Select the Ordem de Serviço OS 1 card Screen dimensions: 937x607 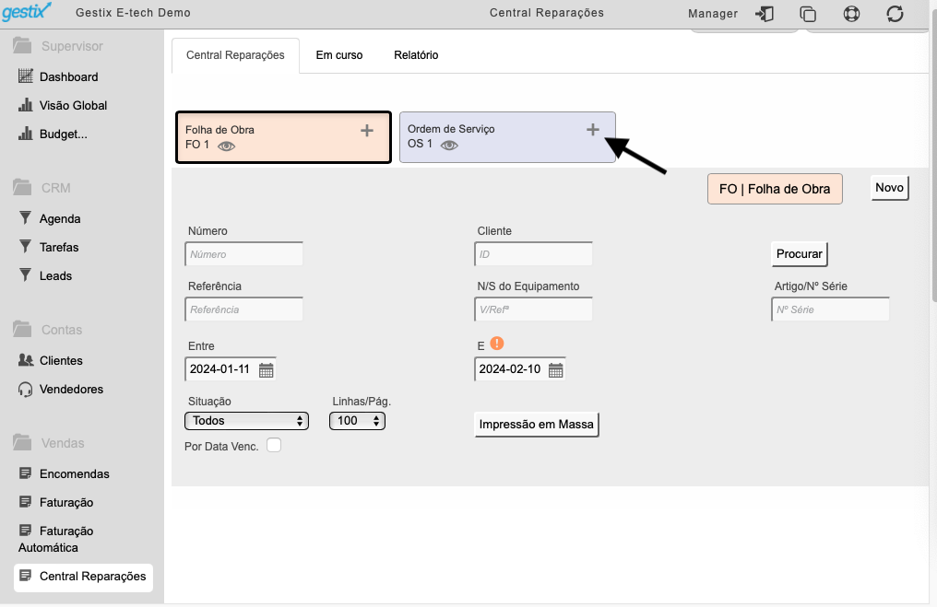coord(507,137)
